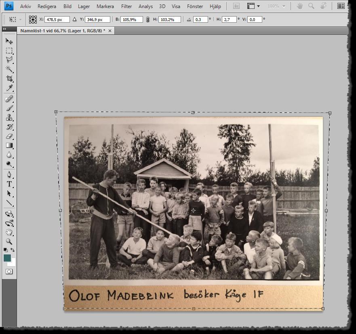356x334 pixels.
Task: Open the Bild menu
Action: coord(67,6)
